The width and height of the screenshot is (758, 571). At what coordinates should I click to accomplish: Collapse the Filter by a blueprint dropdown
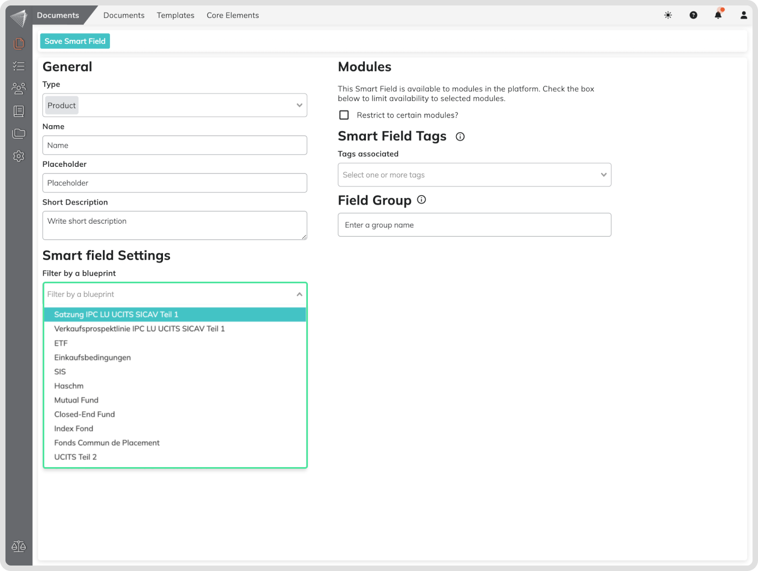pos(299,294)
